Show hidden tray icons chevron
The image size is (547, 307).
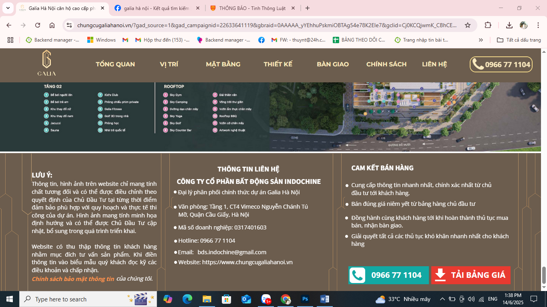point(442,299)
